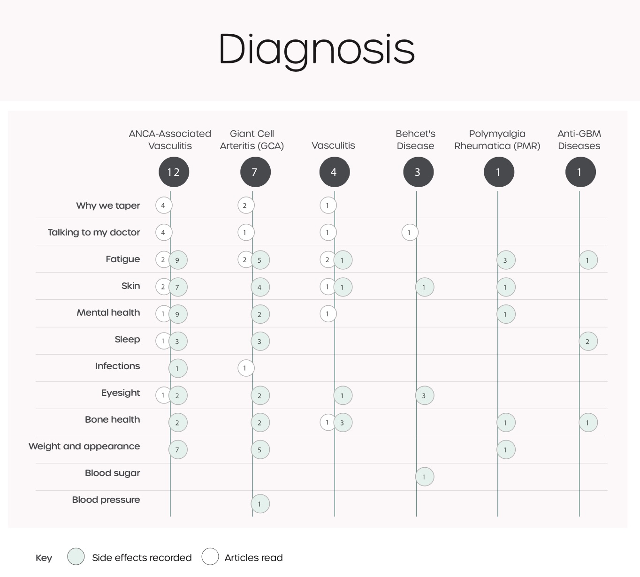The height and width of the screenshot is (577, 640).
Task: Select the dark 4 circle under Vasculitis
Action: (334, 172)
